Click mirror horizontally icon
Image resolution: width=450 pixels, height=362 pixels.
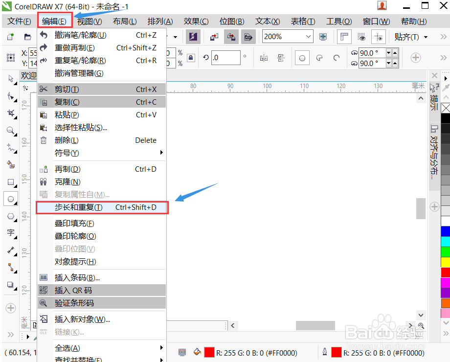tap(264, 58)
